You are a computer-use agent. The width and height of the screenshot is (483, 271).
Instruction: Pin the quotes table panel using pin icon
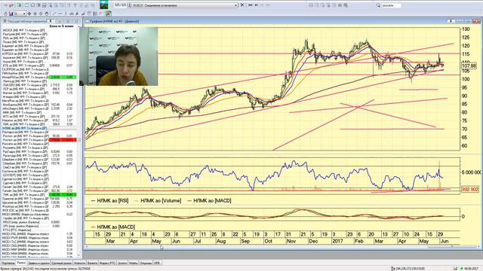point(51,21)
